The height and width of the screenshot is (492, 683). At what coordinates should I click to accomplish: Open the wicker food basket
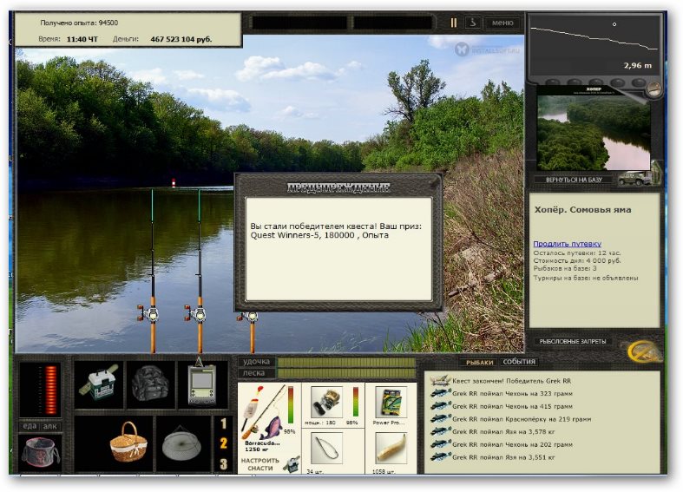click(128, 443)
